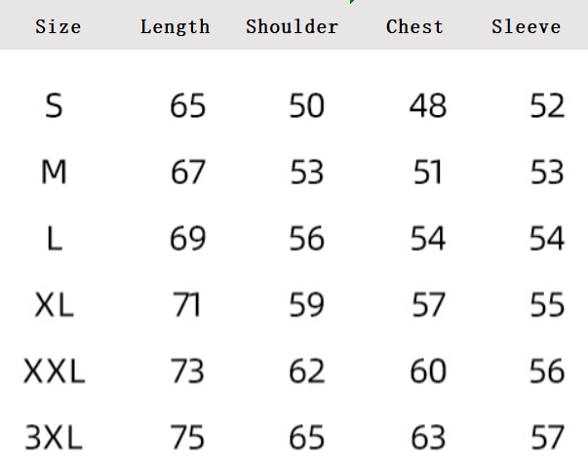Click the Sleeve column header
This screenshot has height=467, width=588.
click(527, 26)
